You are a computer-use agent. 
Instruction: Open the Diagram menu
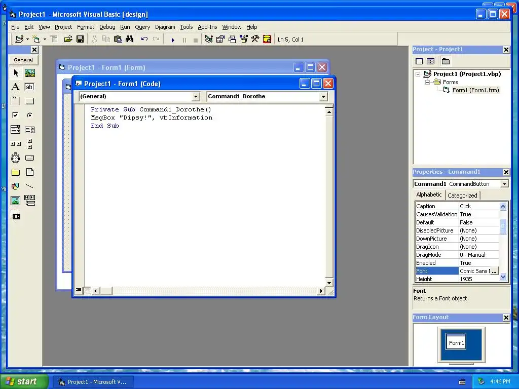[x=165, y=27]
